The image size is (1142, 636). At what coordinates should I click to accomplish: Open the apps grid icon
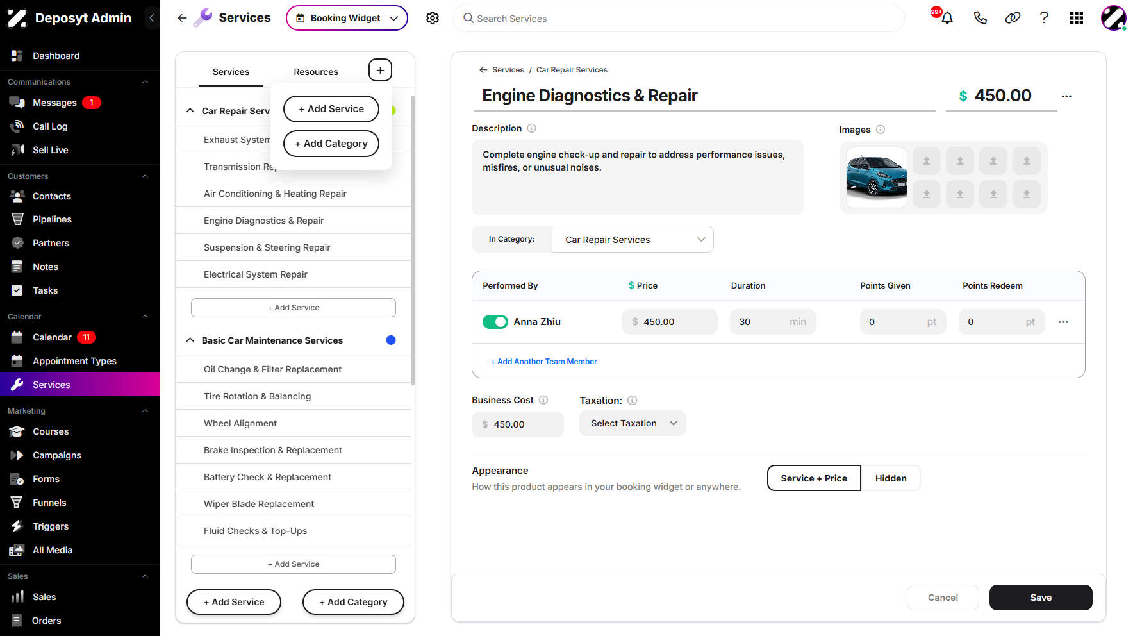click(x=1077, y=18)
